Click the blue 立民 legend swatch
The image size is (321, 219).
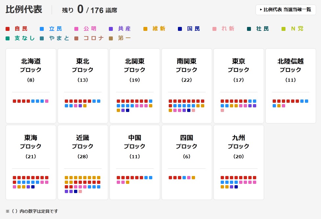coord(42,29)
